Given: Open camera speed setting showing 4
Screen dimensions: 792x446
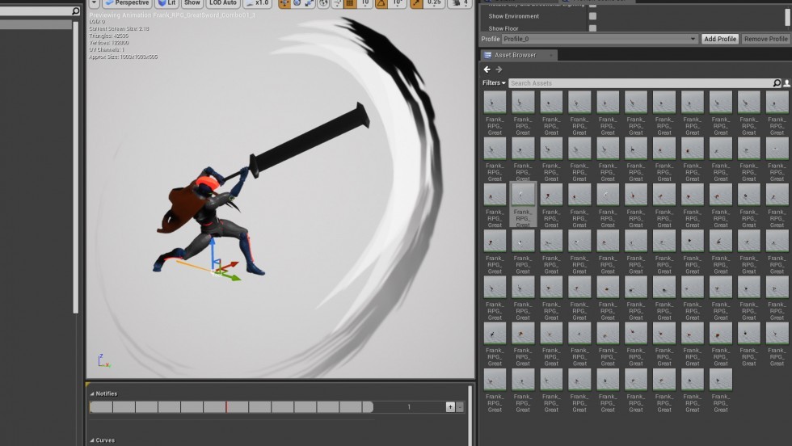Looking at the screenshot, I should pos(460,3).
